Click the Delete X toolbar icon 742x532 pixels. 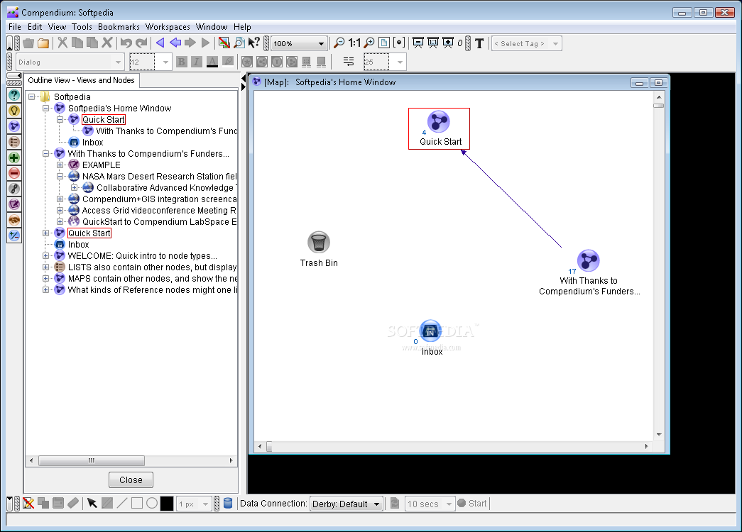(x=107, y=43)
